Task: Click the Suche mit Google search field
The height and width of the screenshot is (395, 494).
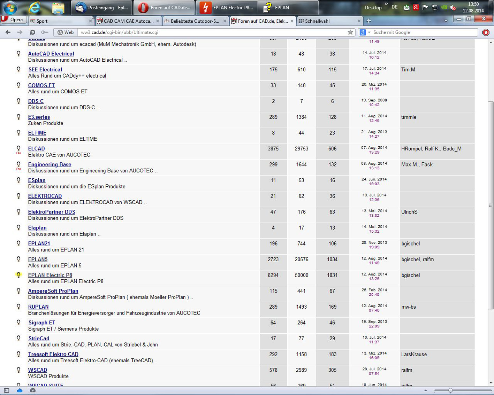Action: pyautogui.click(x=424, y=32)
